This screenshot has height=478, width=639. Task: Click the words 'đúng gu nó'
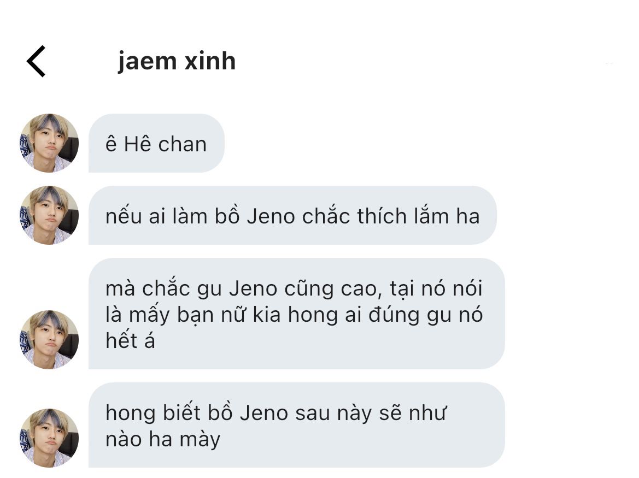[x=426, y=315]
